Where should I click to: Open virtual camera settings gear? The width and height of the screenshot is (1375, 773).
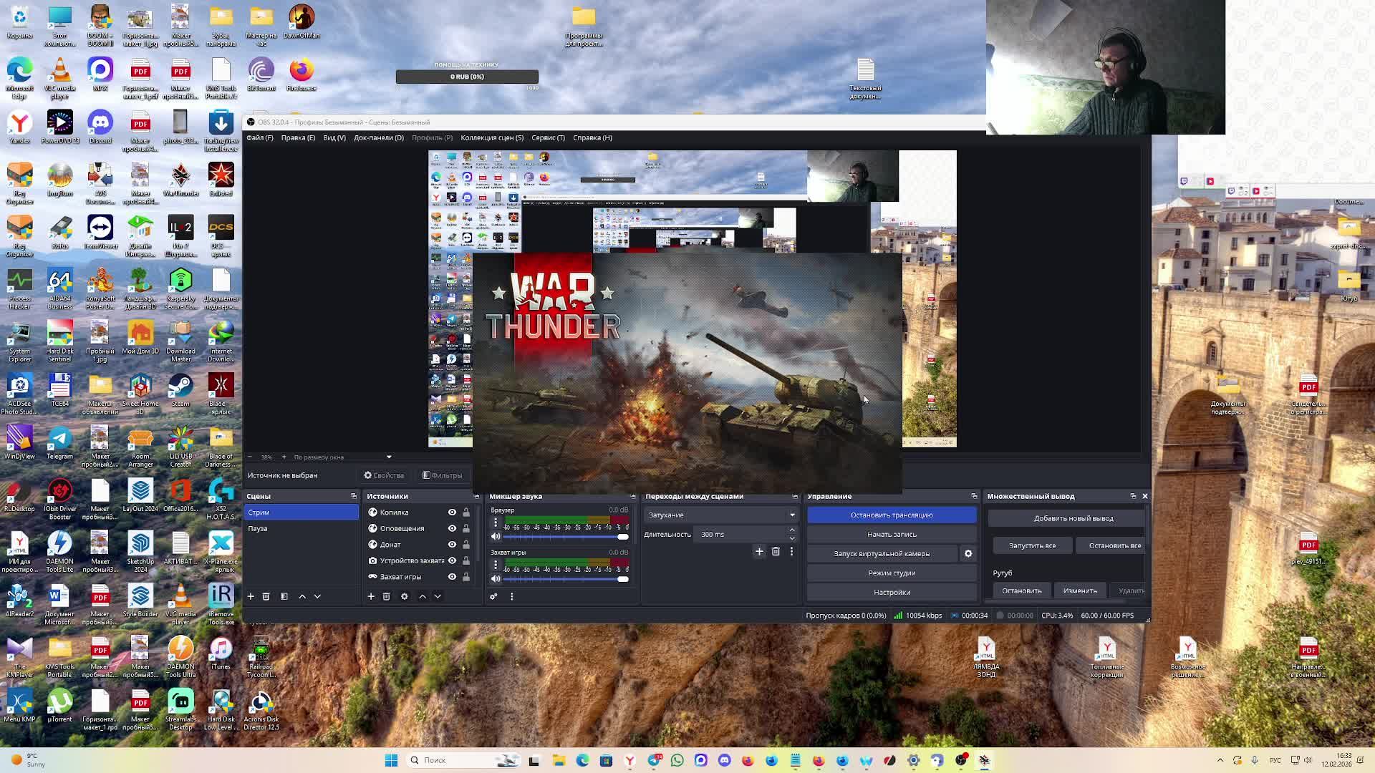(968, 553)
